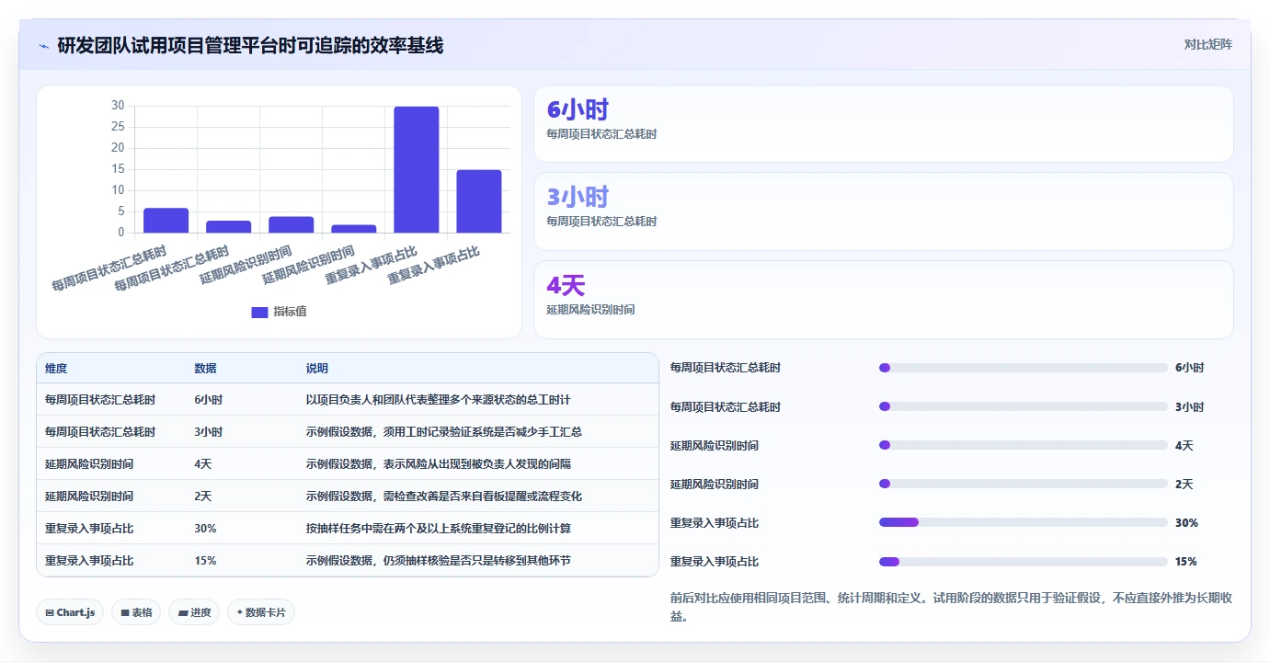Click the progress bar labeled 4天

tap(1024, 445)
